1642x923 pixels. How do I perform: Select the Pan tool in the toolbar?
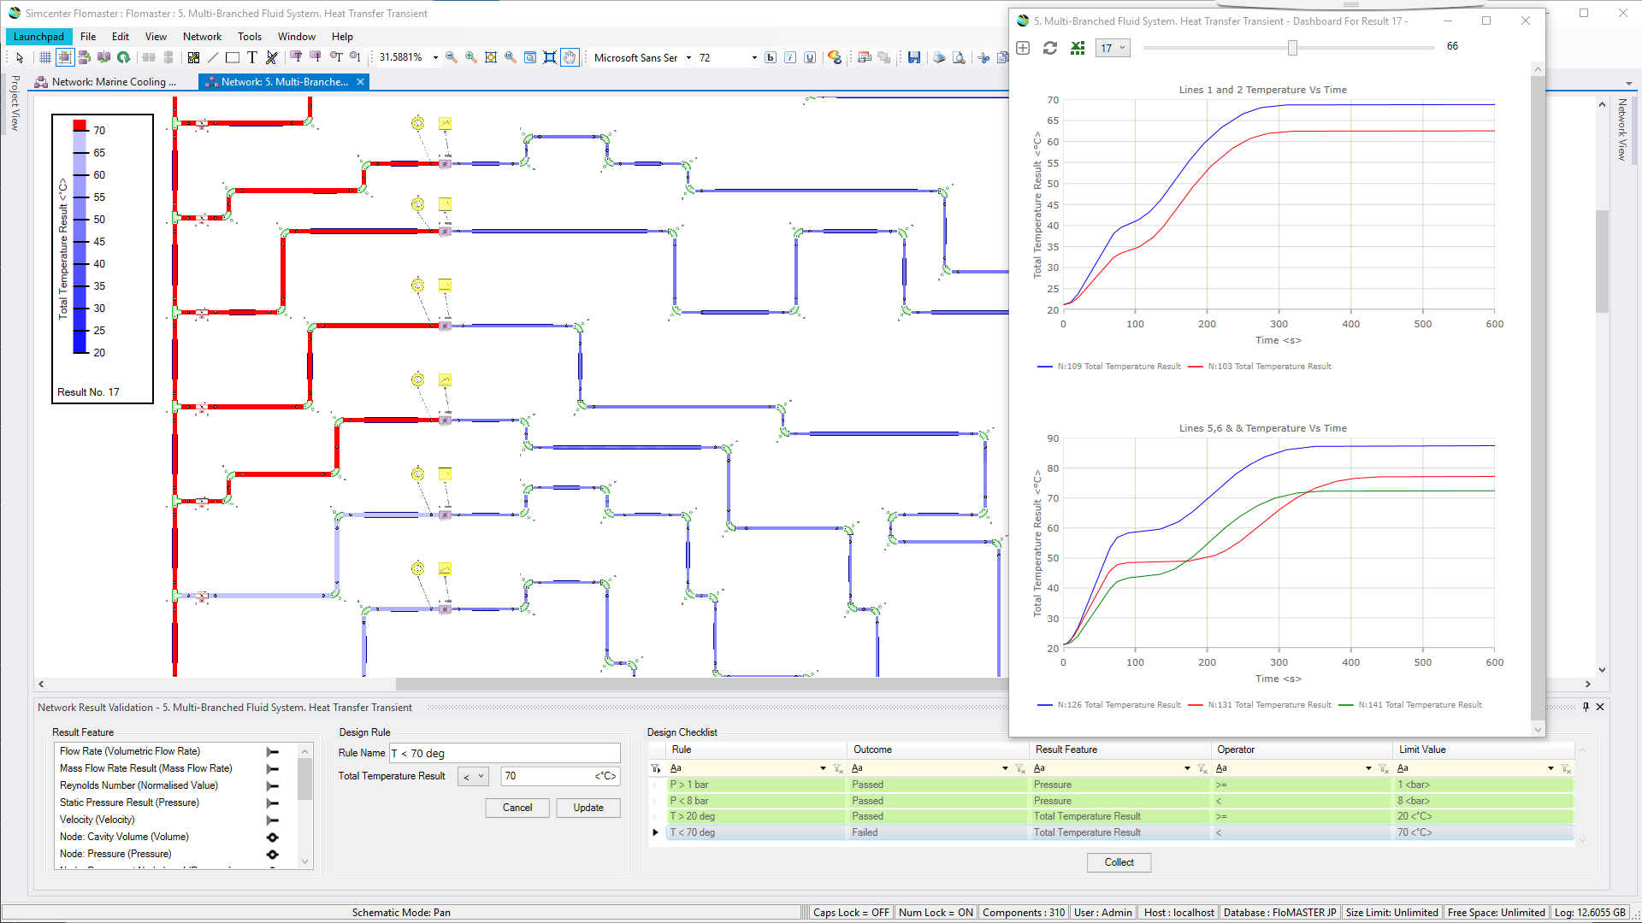[570, 57]
